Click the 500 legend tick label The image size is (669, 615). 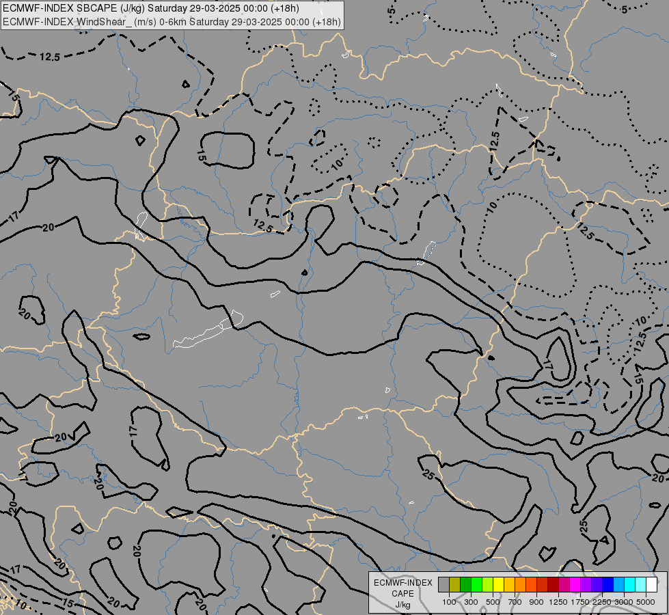click(493, 602)
